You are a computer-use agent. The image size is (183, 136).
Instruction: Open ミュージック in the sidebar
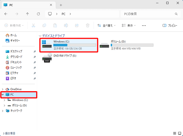pyautogui.click(x=14, y=67)
